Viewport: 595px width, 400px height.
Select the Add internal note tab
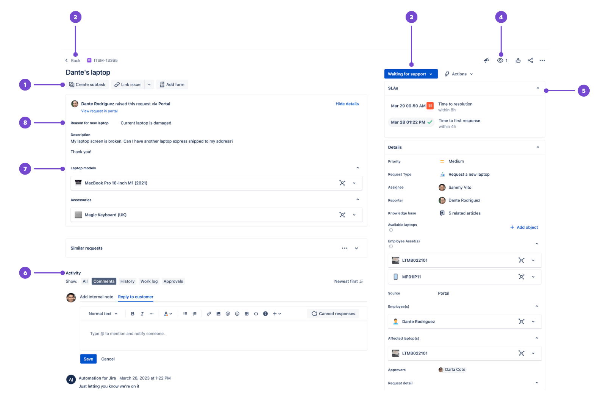(96, 297)
